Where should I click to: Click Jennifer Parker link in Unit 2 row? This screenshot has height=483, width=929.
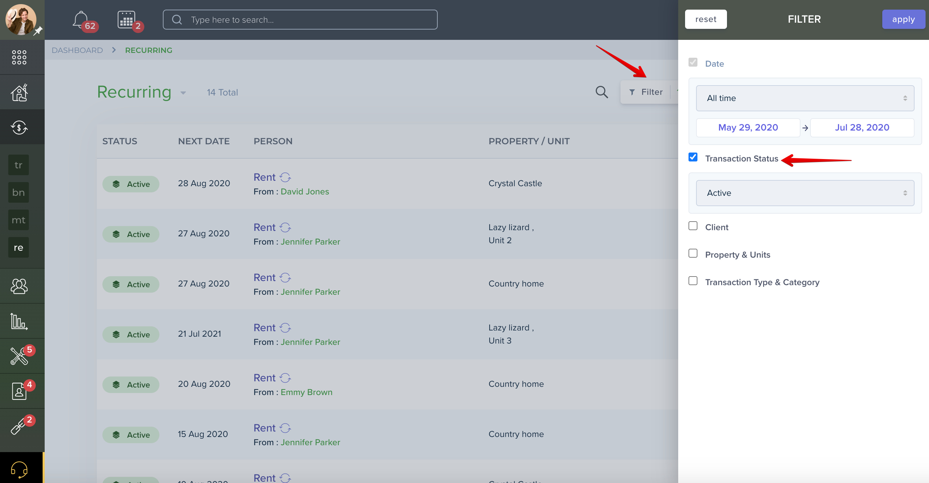tap(310, 242)
